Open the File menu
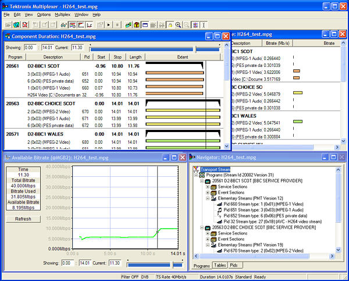 [x=6, y=15]
